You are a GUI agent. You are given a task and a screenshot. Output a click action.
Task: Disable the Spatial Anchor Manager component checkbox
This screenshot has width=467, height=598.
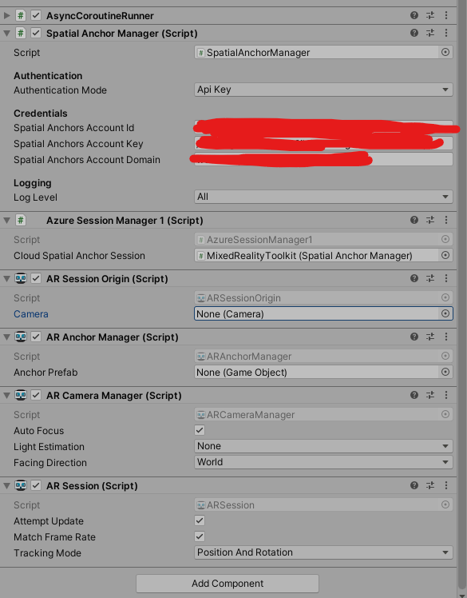point(36,33)
